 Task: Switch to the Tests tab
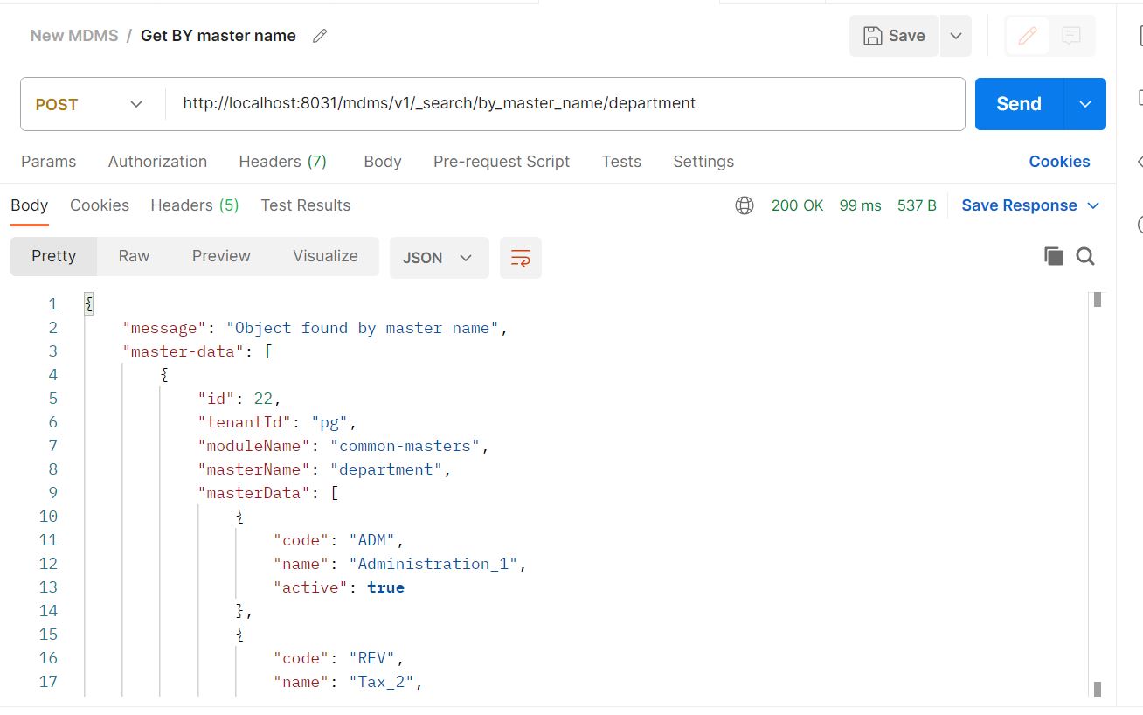tap(620, 162)
